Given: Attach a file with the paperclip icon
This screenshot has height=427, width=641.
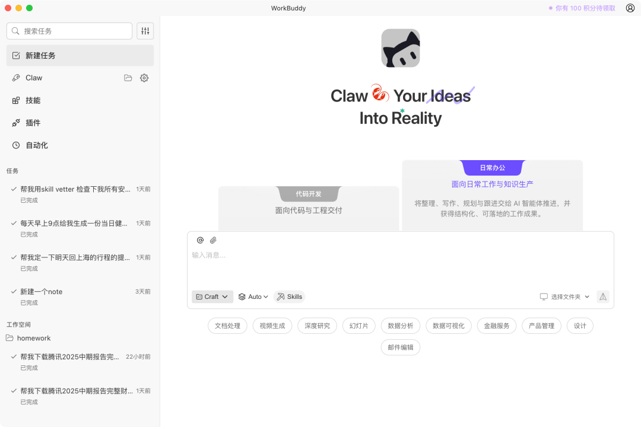Looking at the screenshot, I should (213, 240).
